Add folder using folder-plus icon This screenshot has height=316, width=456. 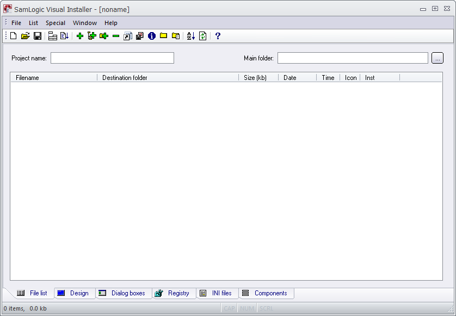click(x=104, y=36)
